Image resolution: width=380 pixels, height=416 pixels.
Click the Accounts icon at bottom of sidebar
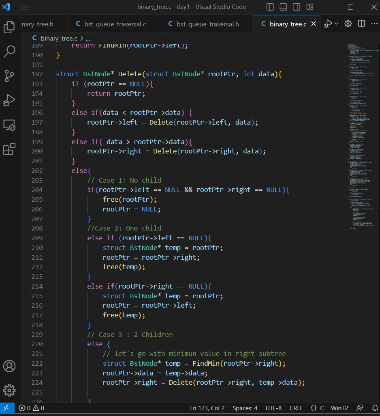point(10,366)
